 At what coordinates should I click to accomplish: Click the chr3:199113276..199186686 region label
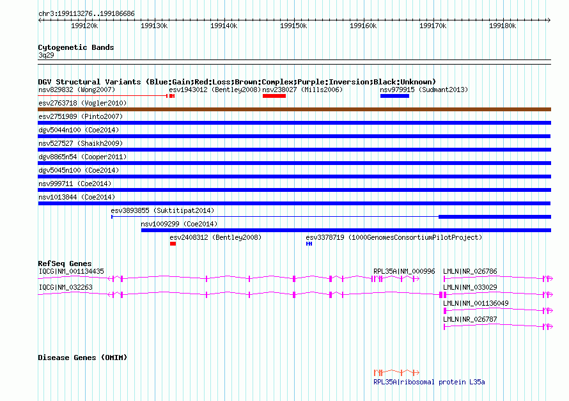tap(86, 14)
